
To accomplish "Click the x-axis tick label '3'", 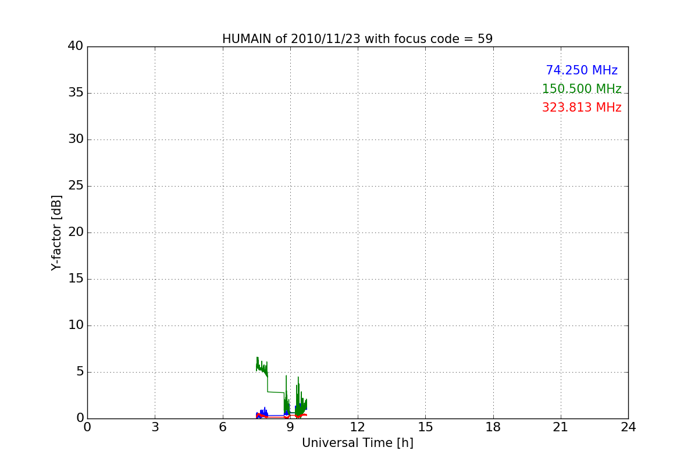I will pos(155,427).
